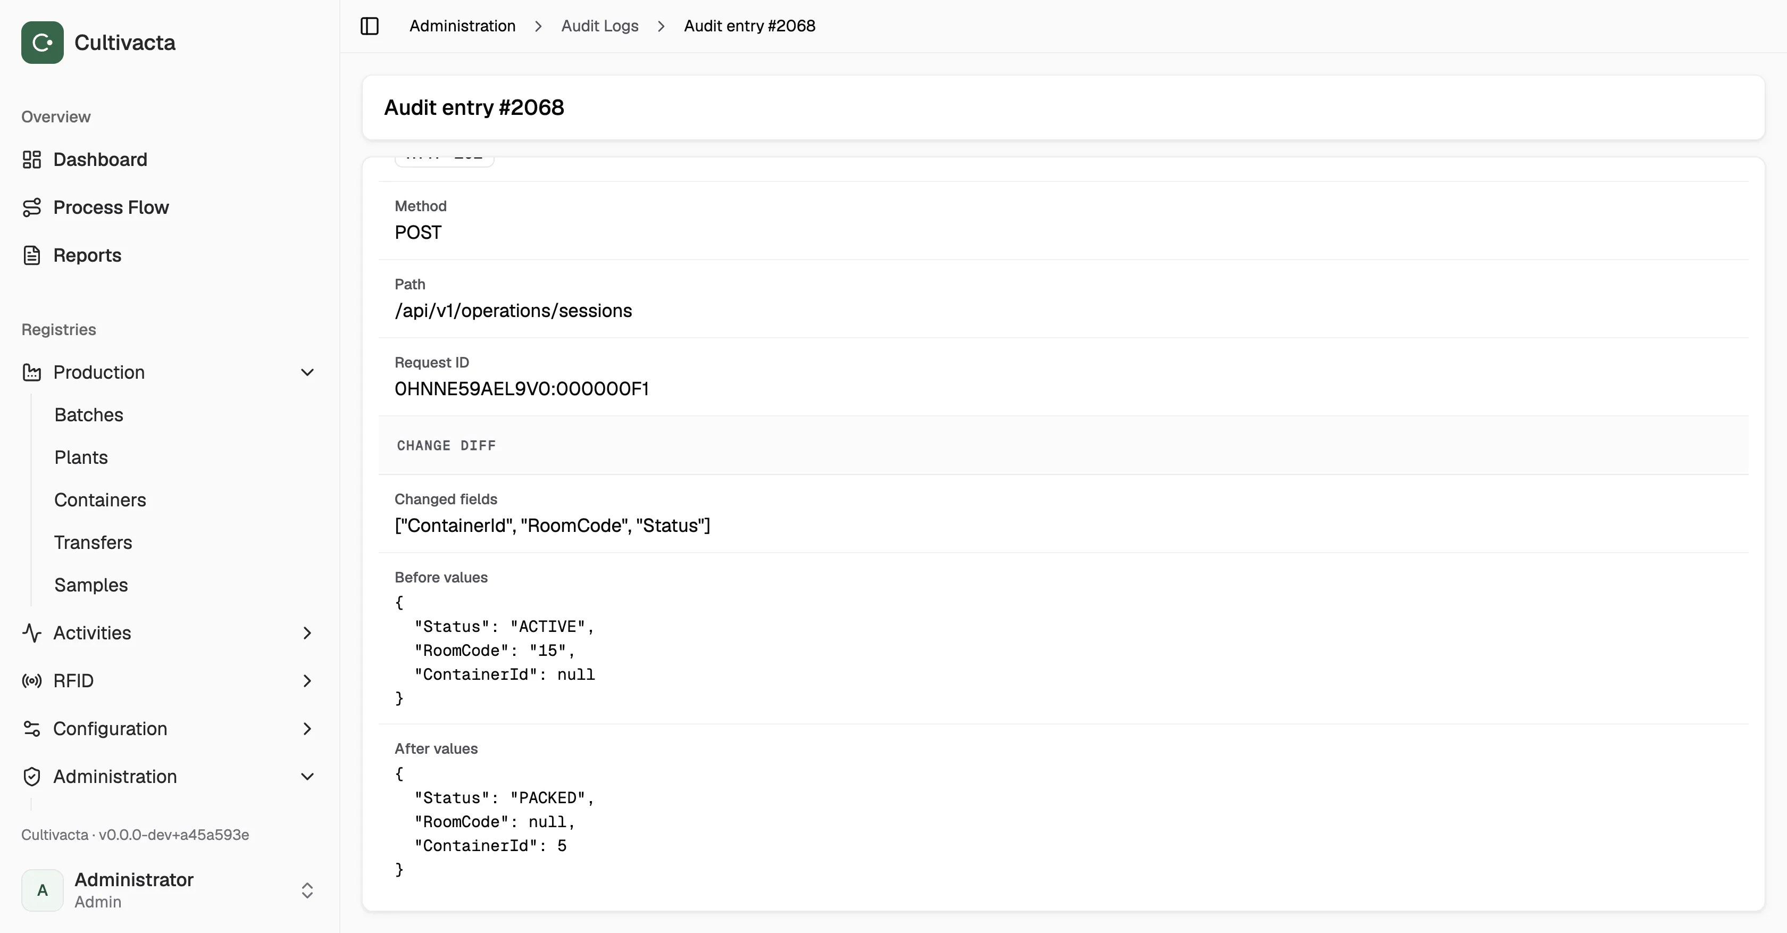Click the Process Flow icon
The height and width of the screenshot is (933, 1787).
coord(32,207)
